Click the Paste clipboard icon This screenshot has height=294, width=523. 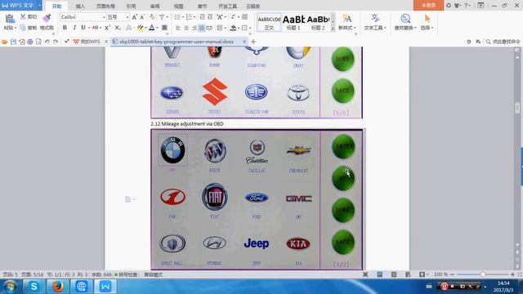point(10,19)
